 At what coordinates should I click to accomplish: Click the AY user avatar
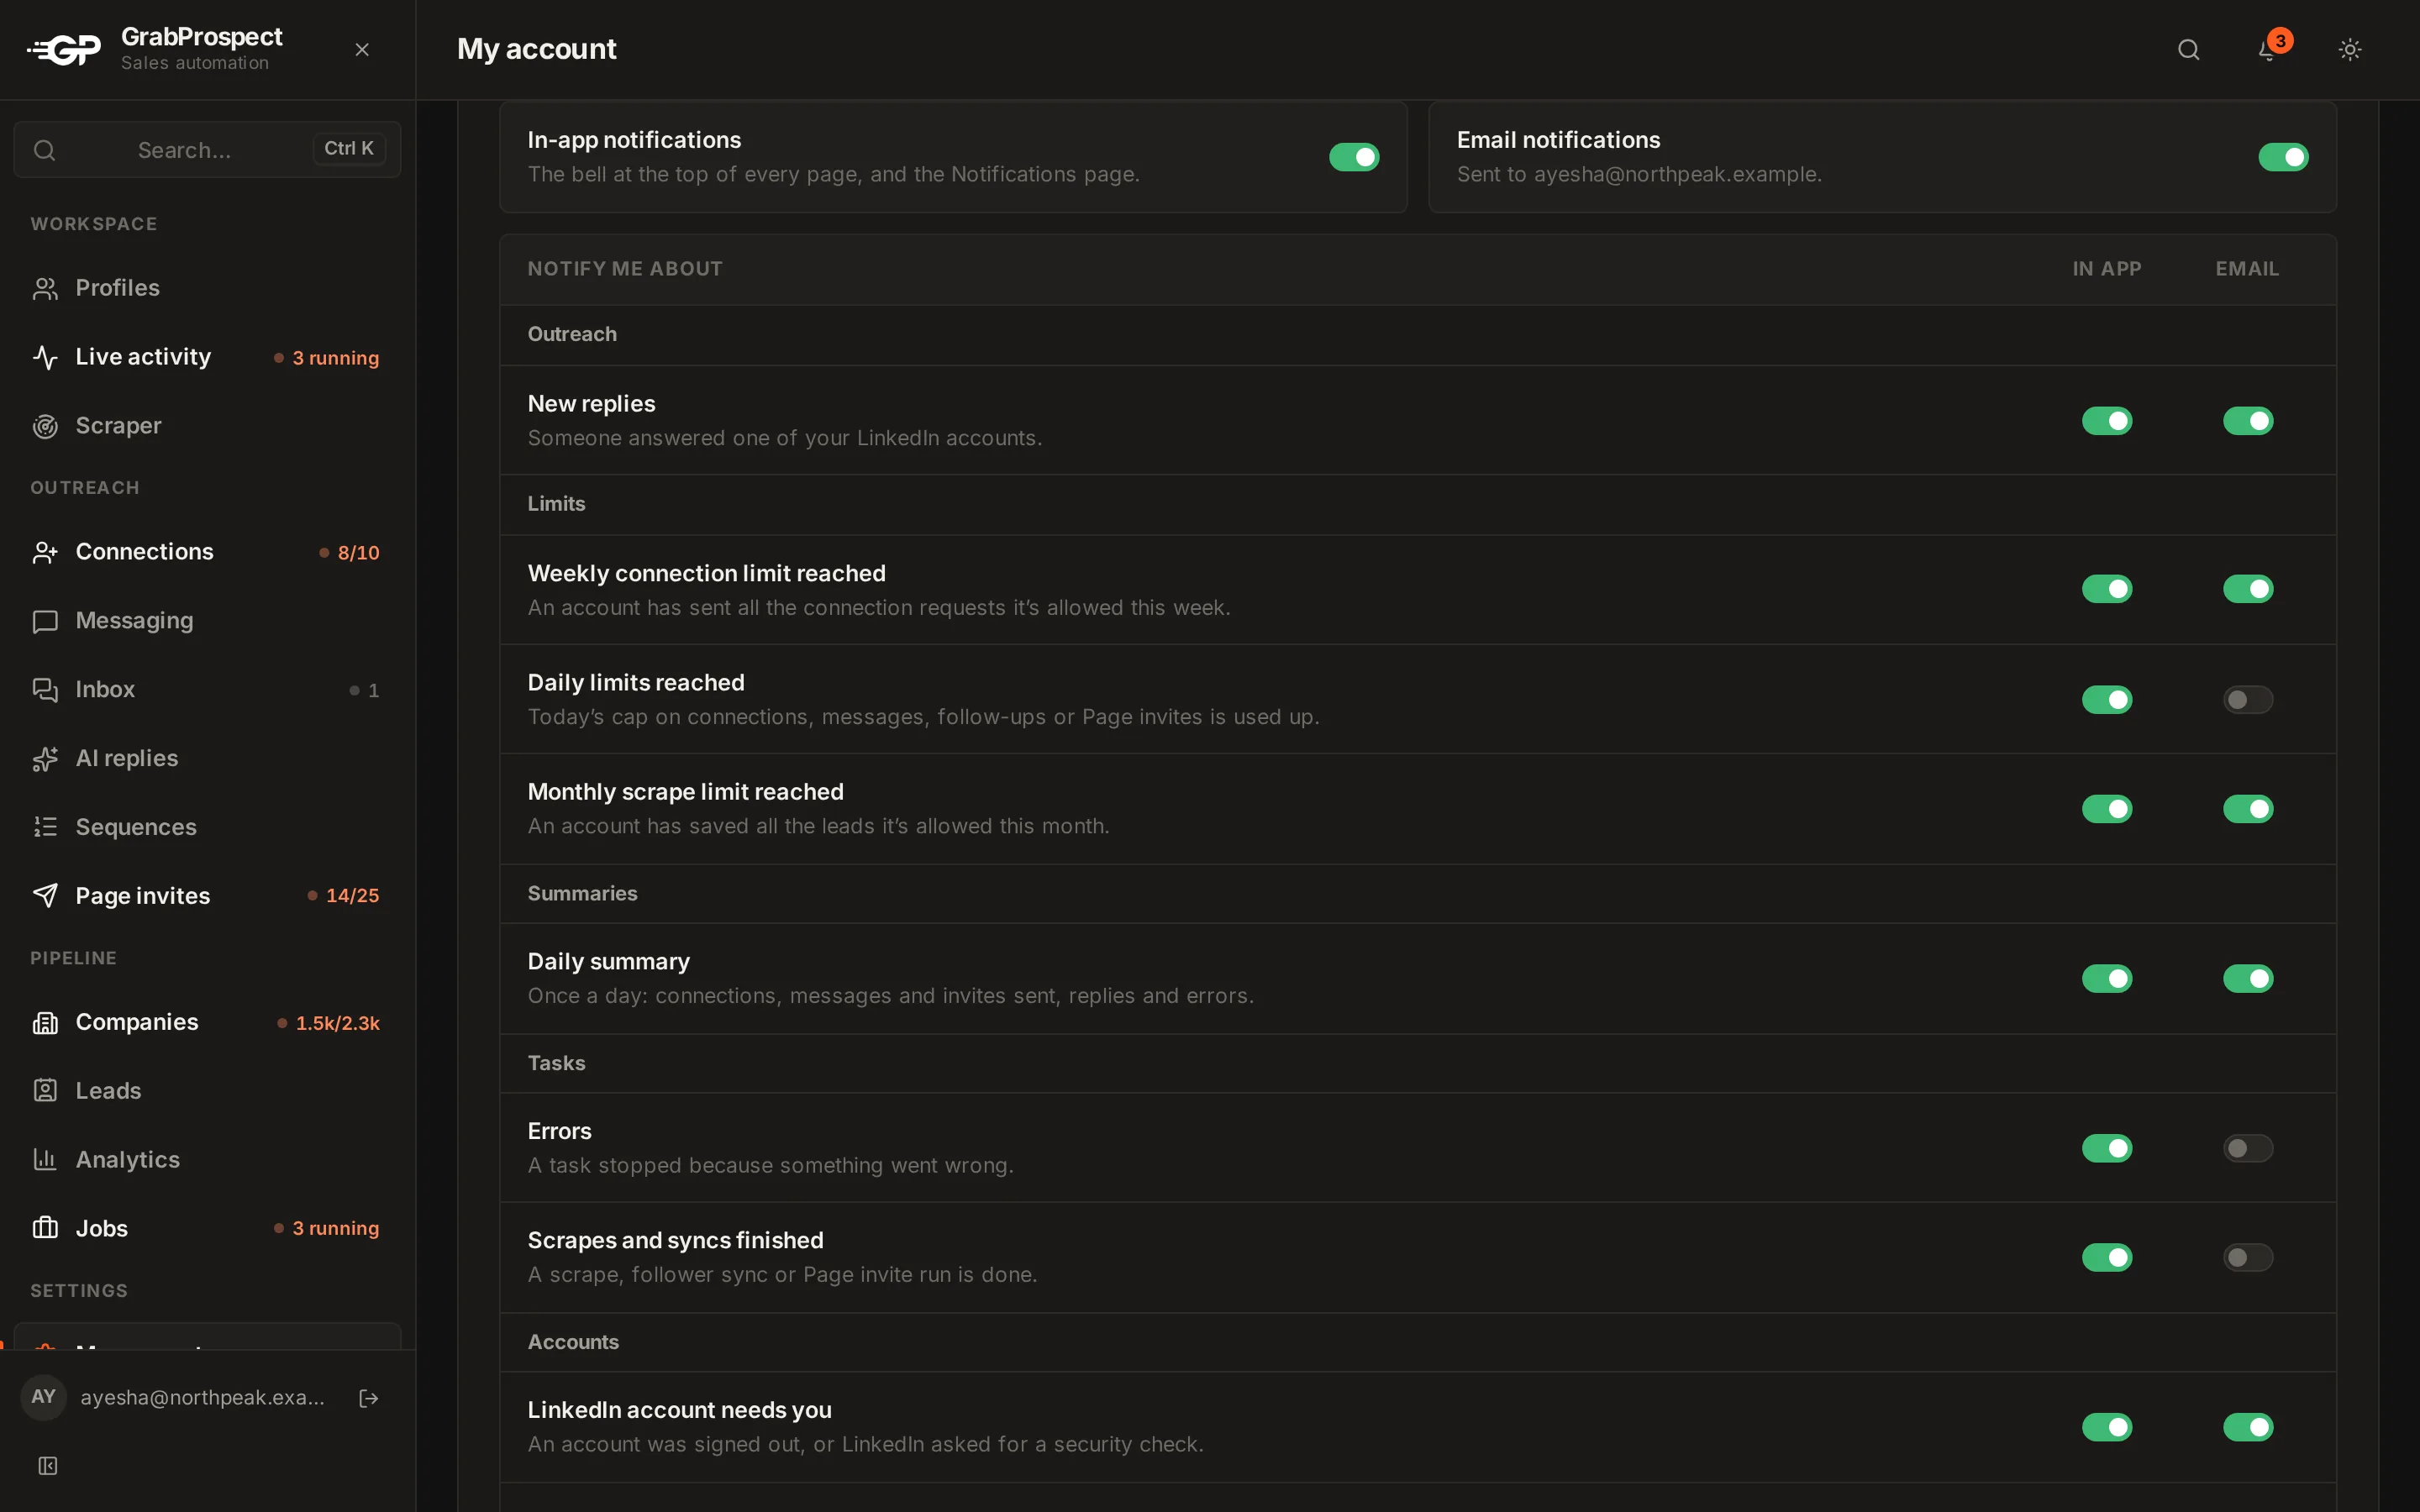click(43, 1397)
